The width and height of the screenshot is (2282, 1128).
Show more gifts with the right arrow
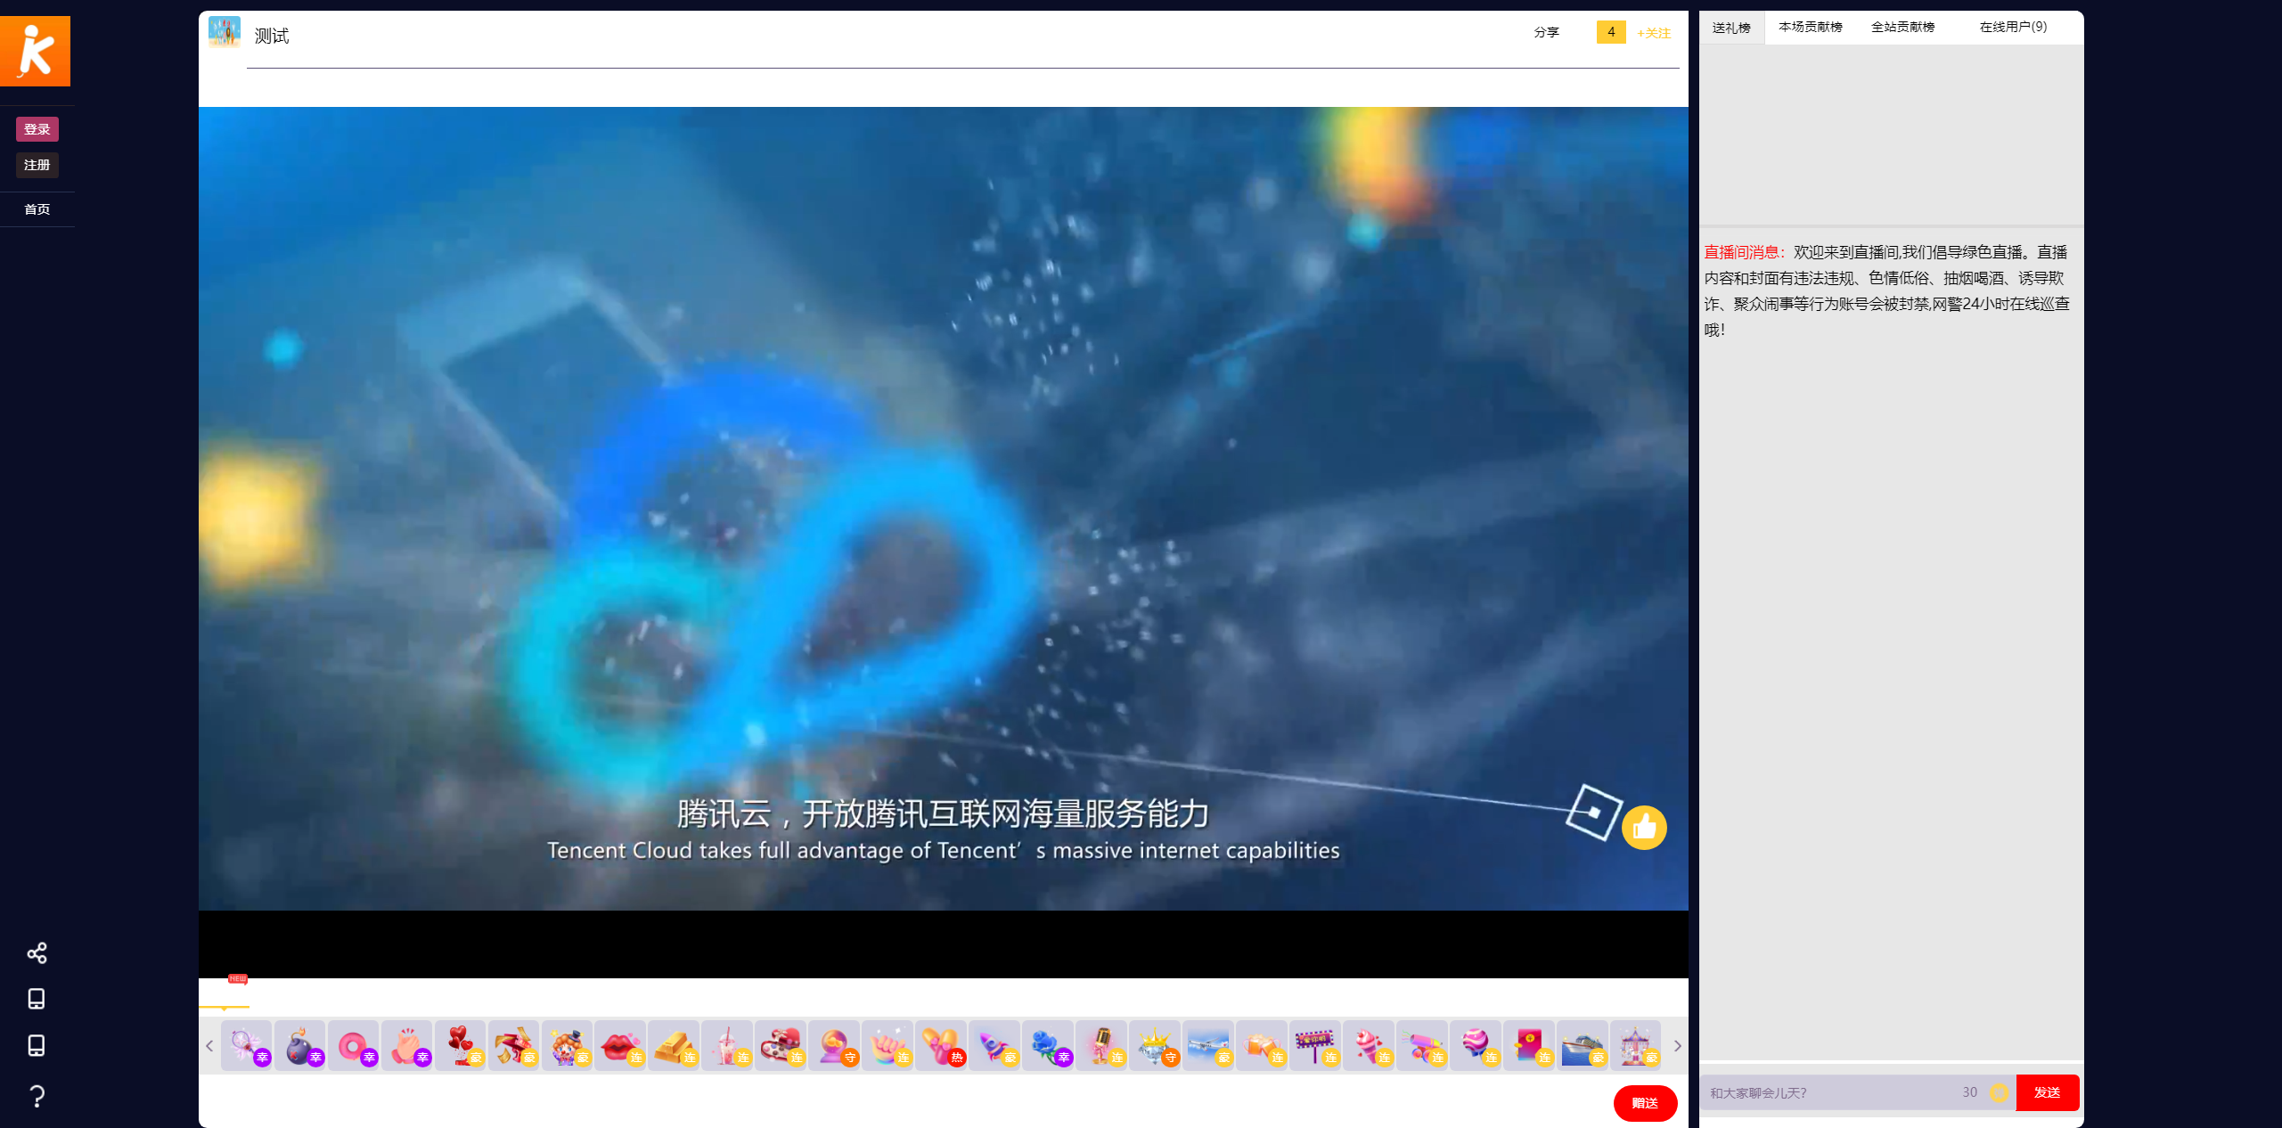(x=1677, y=1045)
